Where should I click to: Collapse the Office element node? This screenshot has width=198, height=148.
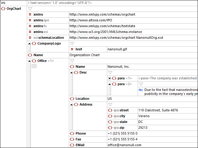[x=30, y=61]
